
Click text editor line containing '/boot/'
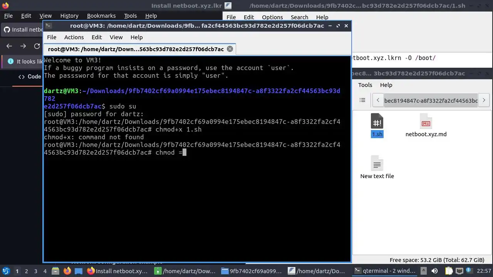click(x=394, y=58)
